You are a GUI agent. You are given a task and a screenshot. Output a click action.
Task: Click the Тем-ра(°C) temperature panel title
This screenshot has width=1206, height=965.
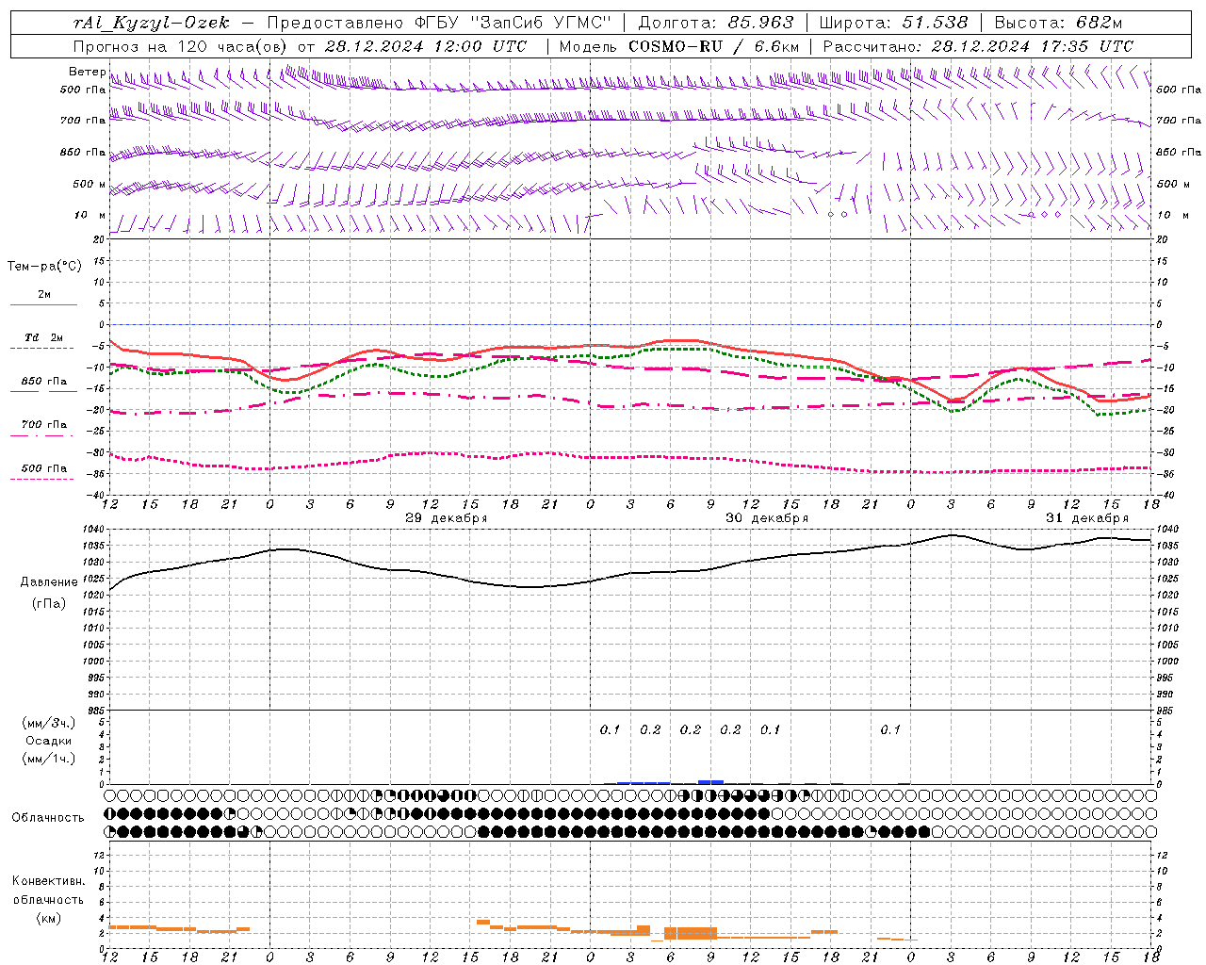tap(44, 266)
